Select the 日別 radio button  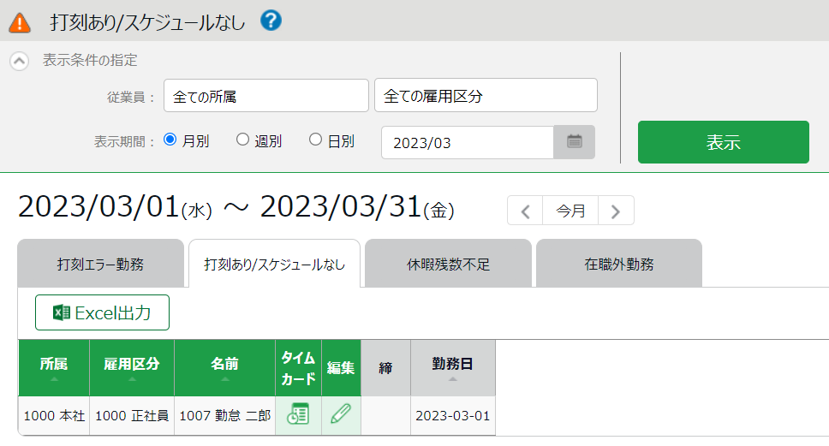(x=315, y=140)
